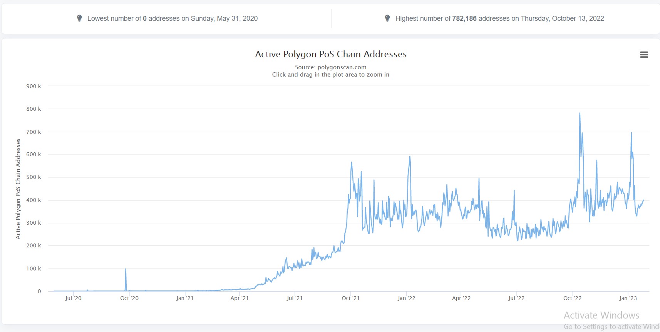
Task: Click the Source: polygonscan.com subtitle
Action: (330, 67)
